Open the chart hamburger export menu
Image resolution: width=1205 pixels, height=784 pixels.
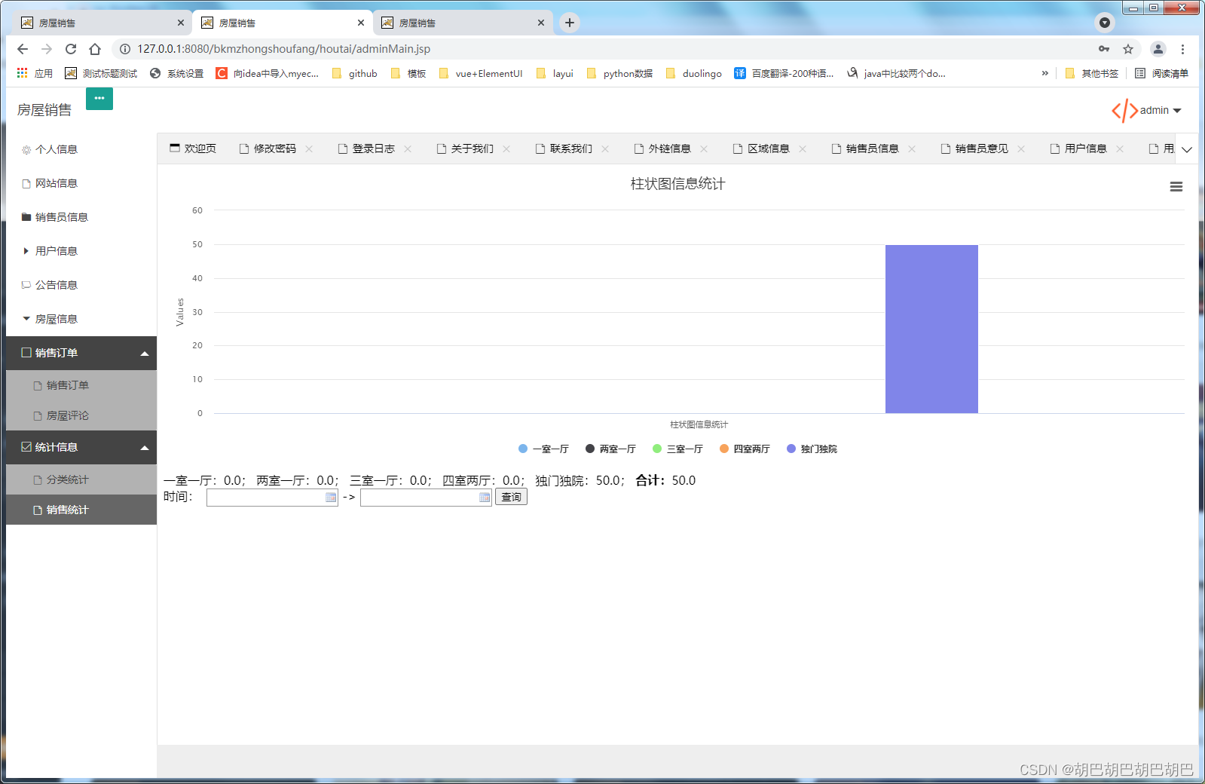click(1176, 187)
